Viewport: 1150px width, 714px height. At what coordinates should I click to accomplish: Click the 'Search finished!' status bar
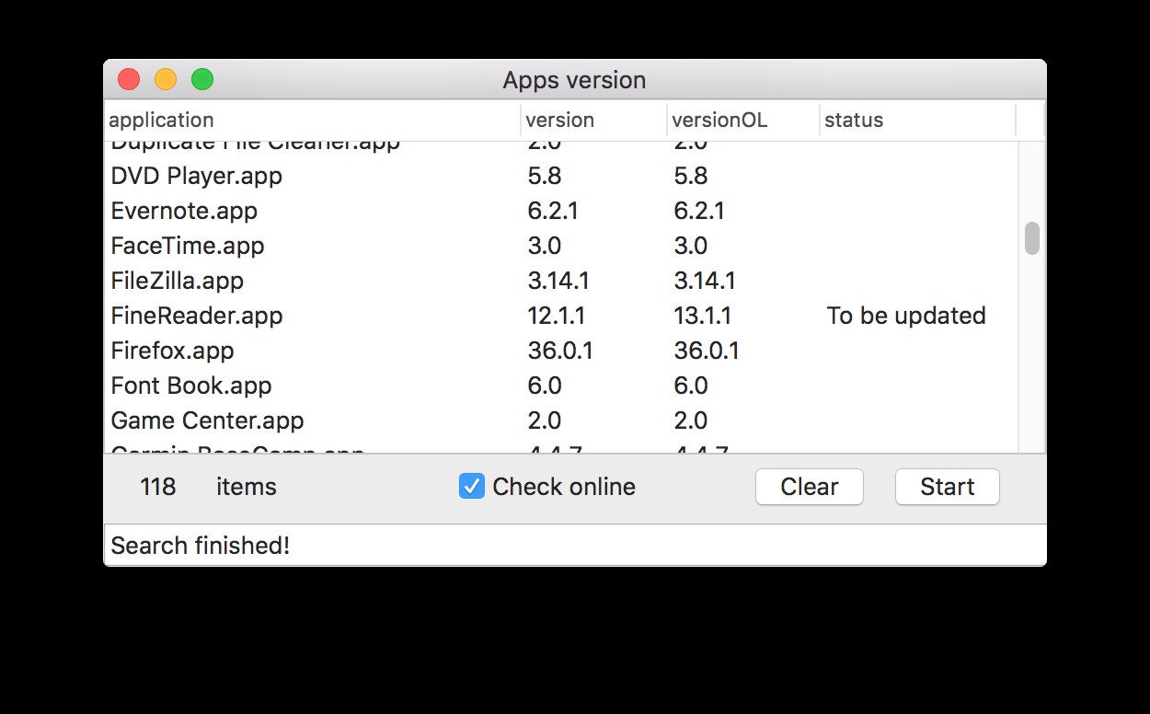(x=575, y=545)
